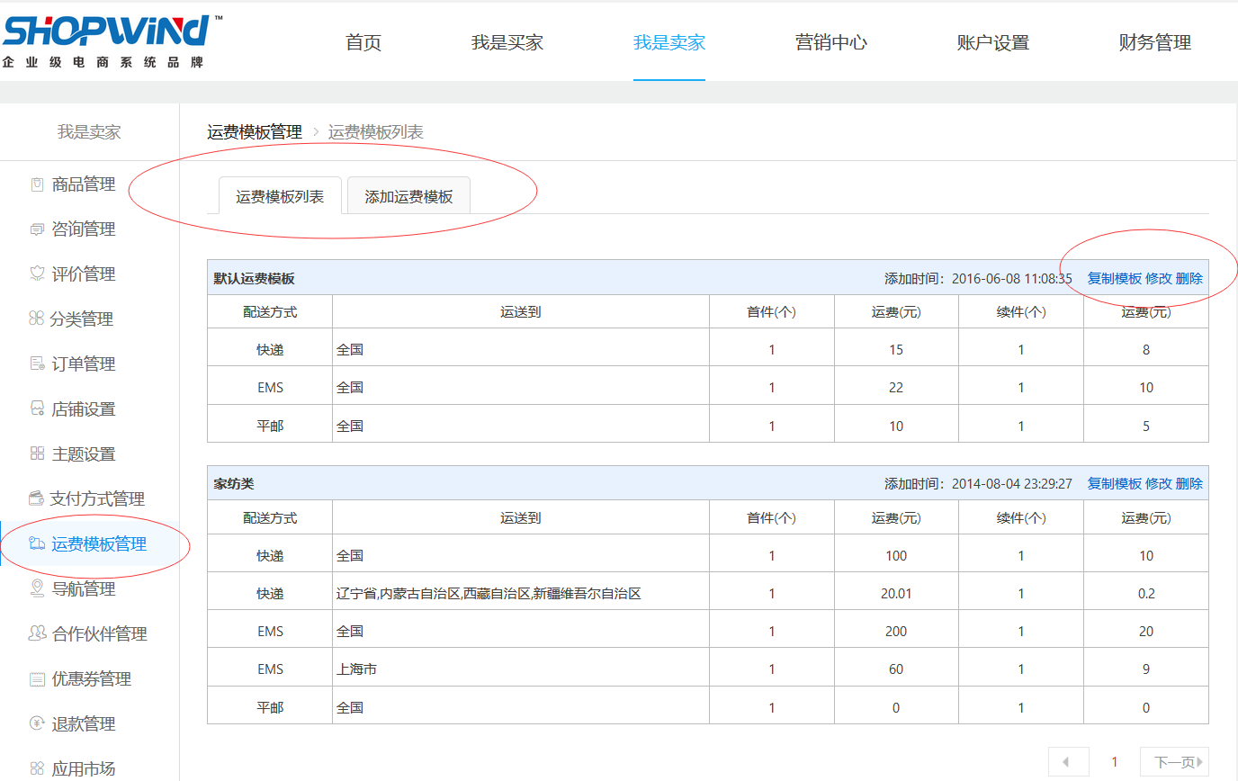Click the 运费模板管理 breadcrumb link
The width and height of the screenshot is (1238, 781).
pyautogui.click(x=255, y=132)
